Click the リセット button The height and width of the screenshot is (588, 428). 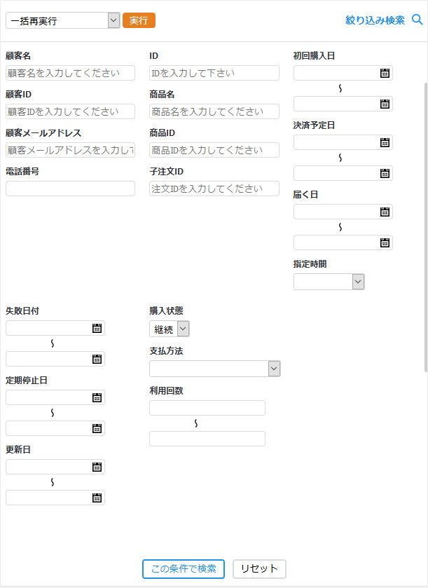tap(259, 568)
